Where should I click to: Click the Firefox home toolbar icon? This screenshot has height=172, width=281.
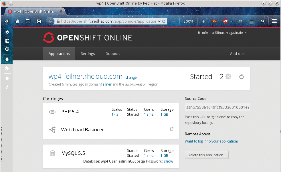pyautogui.click(x=17, y=21)
